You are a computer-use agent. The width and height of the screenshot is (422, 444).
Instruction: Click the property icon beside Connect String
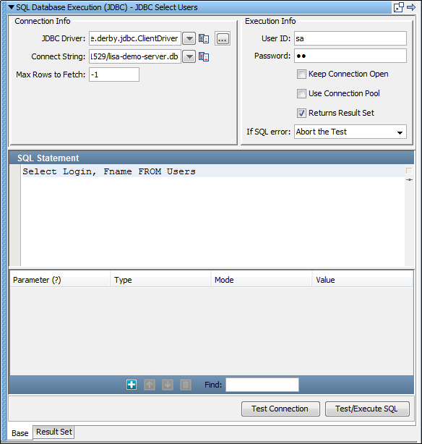coord(204,56)
